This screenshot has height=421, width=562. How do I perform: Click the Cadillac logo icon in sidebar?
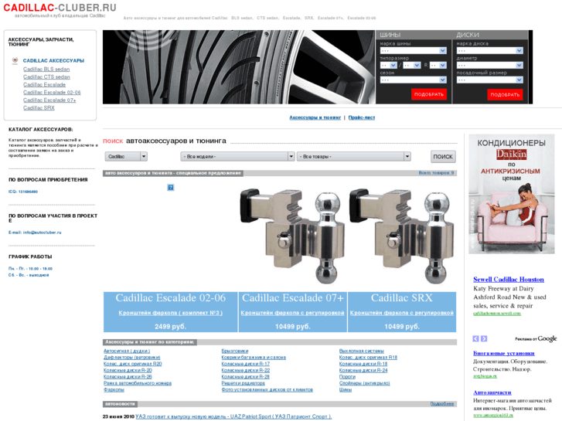[x=15, y=60]
